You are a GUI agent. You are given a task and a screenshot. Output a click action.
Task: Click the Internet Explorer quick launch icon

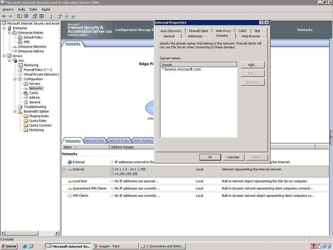coord(25,246)
